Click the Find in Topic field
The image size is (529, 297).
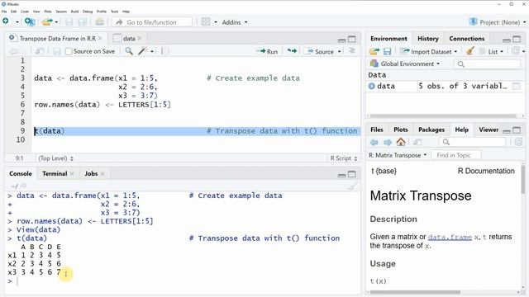point(456,155)
